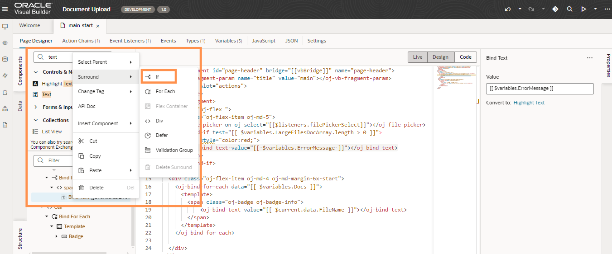This screenshot has height=254, width=612.
Task: Collapse the Collections section
Action: click(36, 120)
